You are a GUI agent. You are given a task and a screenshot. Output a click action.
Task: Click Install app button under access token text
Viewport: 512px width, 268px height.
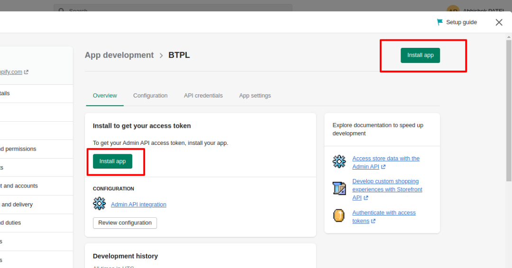(112, 161)
